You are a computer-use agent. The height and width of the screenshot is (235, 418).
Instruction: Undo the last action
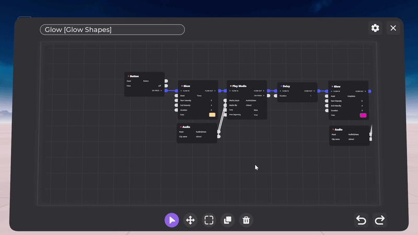tap(361, 220)
